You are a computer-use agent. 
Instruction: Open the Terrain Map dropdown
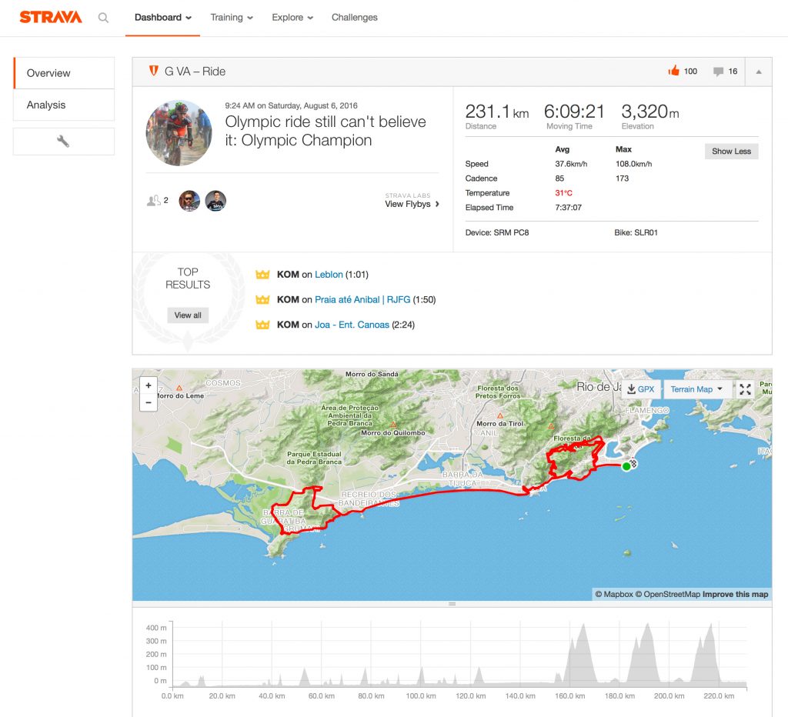point(696,389)
